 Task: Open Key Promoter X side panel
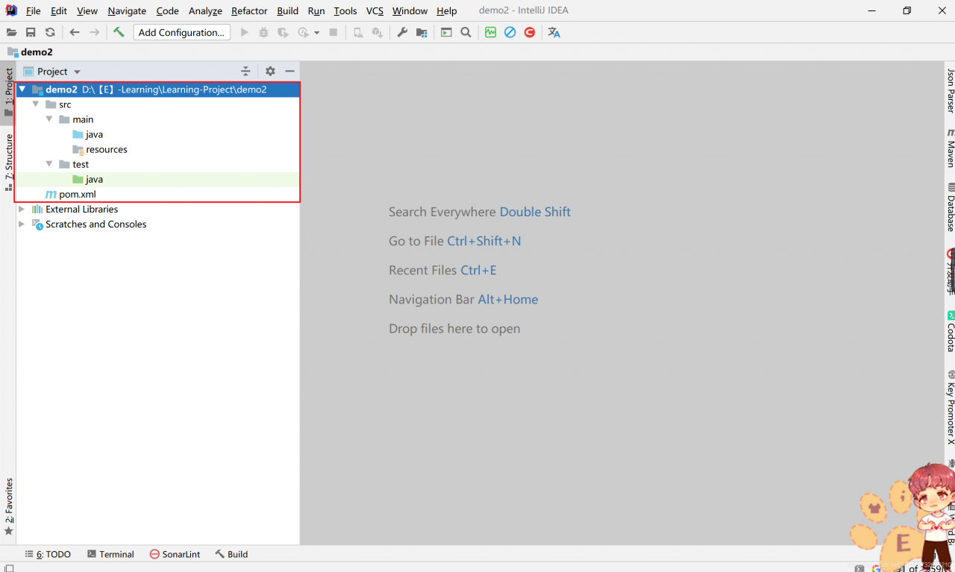[951, 407]
